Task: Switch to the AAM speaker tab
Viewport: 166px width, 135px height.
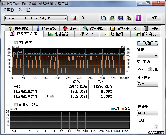Action: click(x=87, y=34)
